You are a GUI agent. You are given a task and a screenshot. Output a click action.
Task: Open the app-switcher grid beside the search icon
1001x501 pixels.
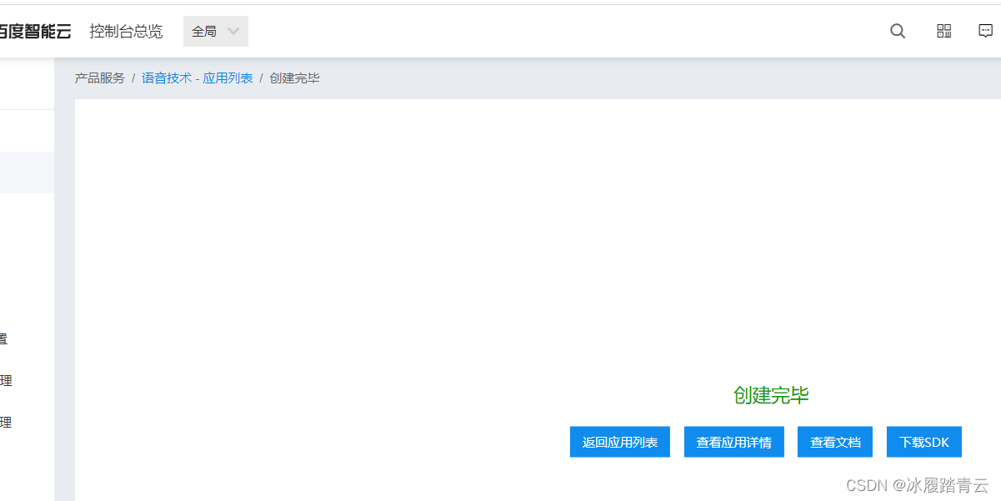[x=943, y=31]
